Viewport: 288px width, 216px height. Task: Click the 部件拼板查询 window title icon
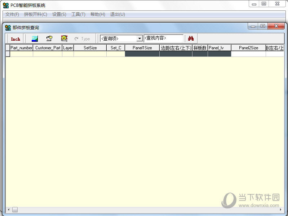pos(8,28)
